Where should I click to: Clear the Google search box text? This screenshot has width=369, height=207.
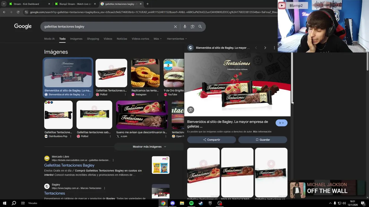click(175, 26)
